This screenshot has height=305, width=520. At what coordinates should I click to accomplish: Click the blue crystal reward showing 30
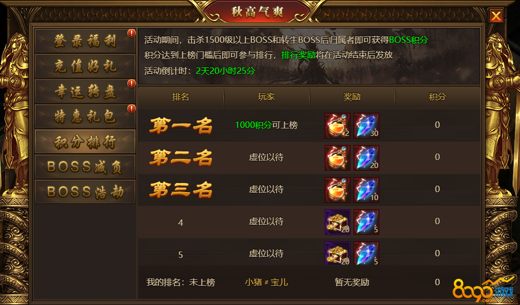tap(366, 126)
